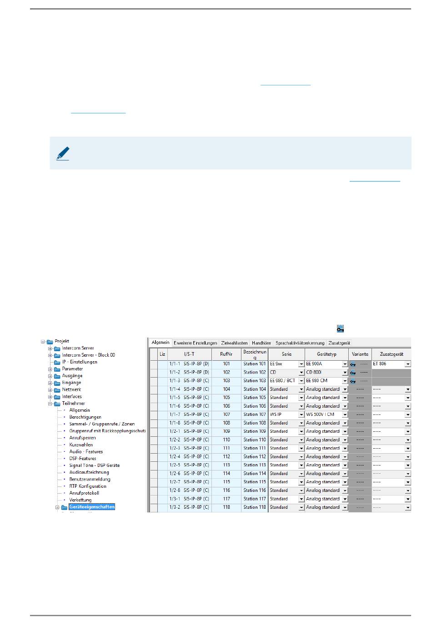Select Anrufsperren tree item
The image size is (432, 624).
click(82, 438)
